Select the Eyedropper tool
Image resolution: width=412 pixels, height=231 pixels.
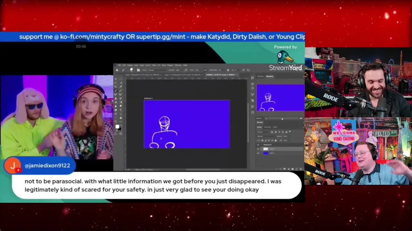point(121,87)
